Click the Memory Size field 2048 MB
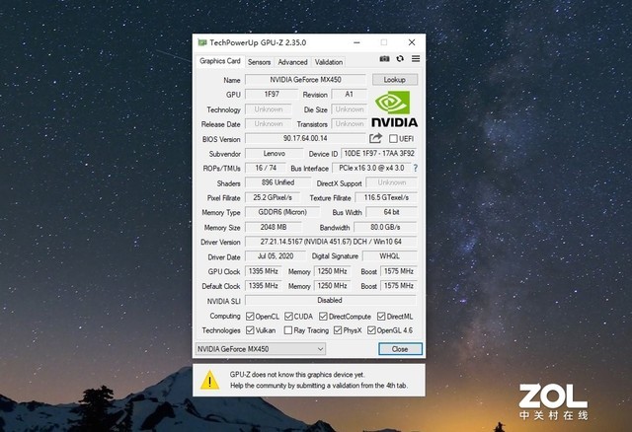Image resolution: width=632 pixels, height=432 pixels. coord(274,227)
